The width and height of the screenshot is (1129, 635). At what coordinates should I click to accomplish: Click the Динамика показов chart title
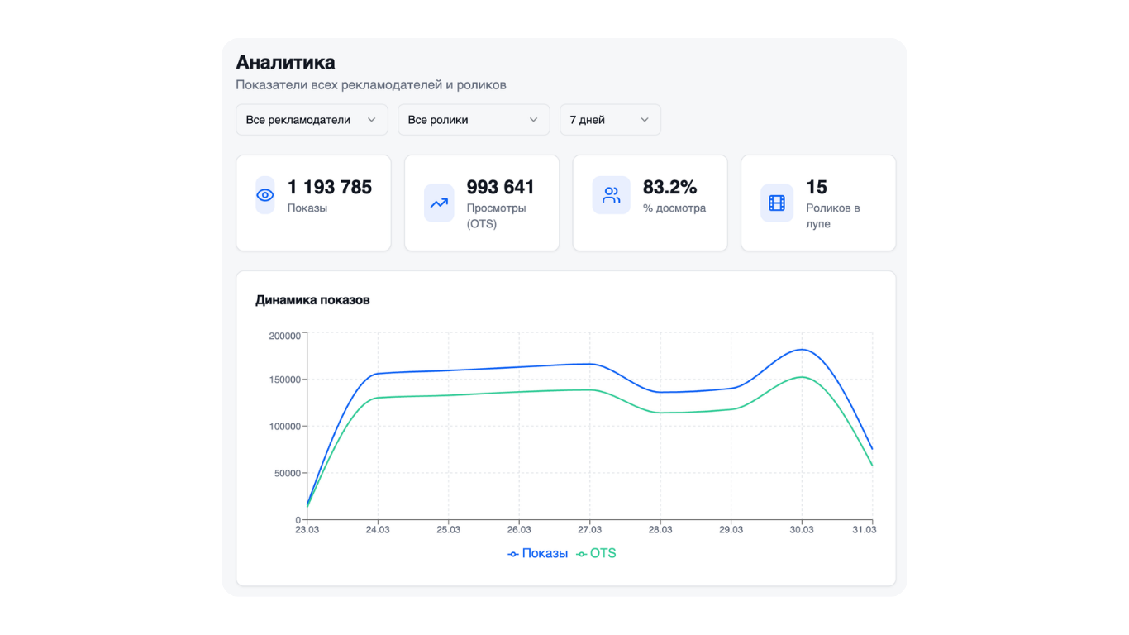pyautogui.click(x=312, y=300)
